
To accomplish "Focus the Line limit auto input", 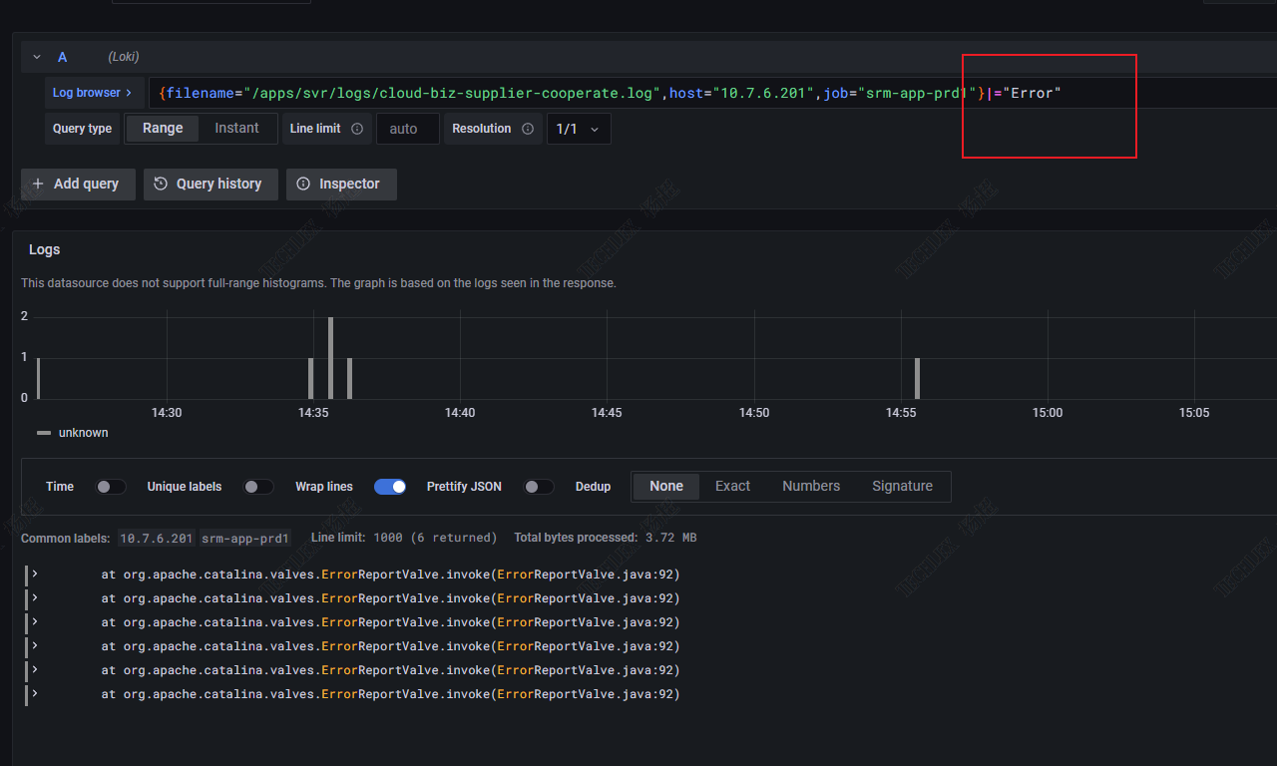I will pos(407,129).
